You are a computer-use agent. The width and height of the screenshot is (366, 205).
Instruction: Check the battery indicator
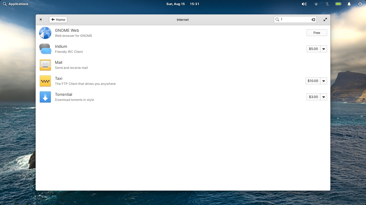338,4
